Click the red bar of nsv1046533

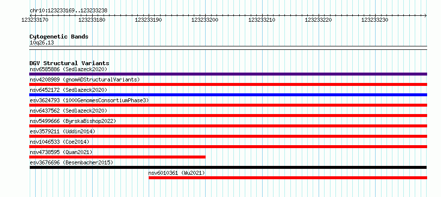228,147
